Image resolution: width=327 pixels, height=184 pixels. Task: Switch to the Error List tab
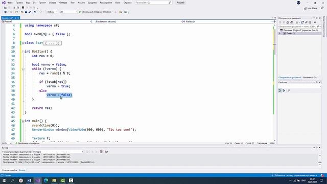pyautogui.click(x=9, y=170)
